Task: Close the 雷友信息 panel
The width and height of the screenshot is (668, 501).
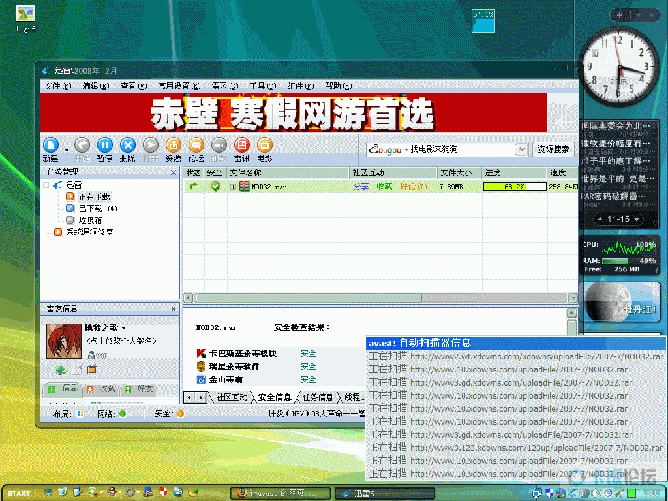Action: (x=174, y=309)
